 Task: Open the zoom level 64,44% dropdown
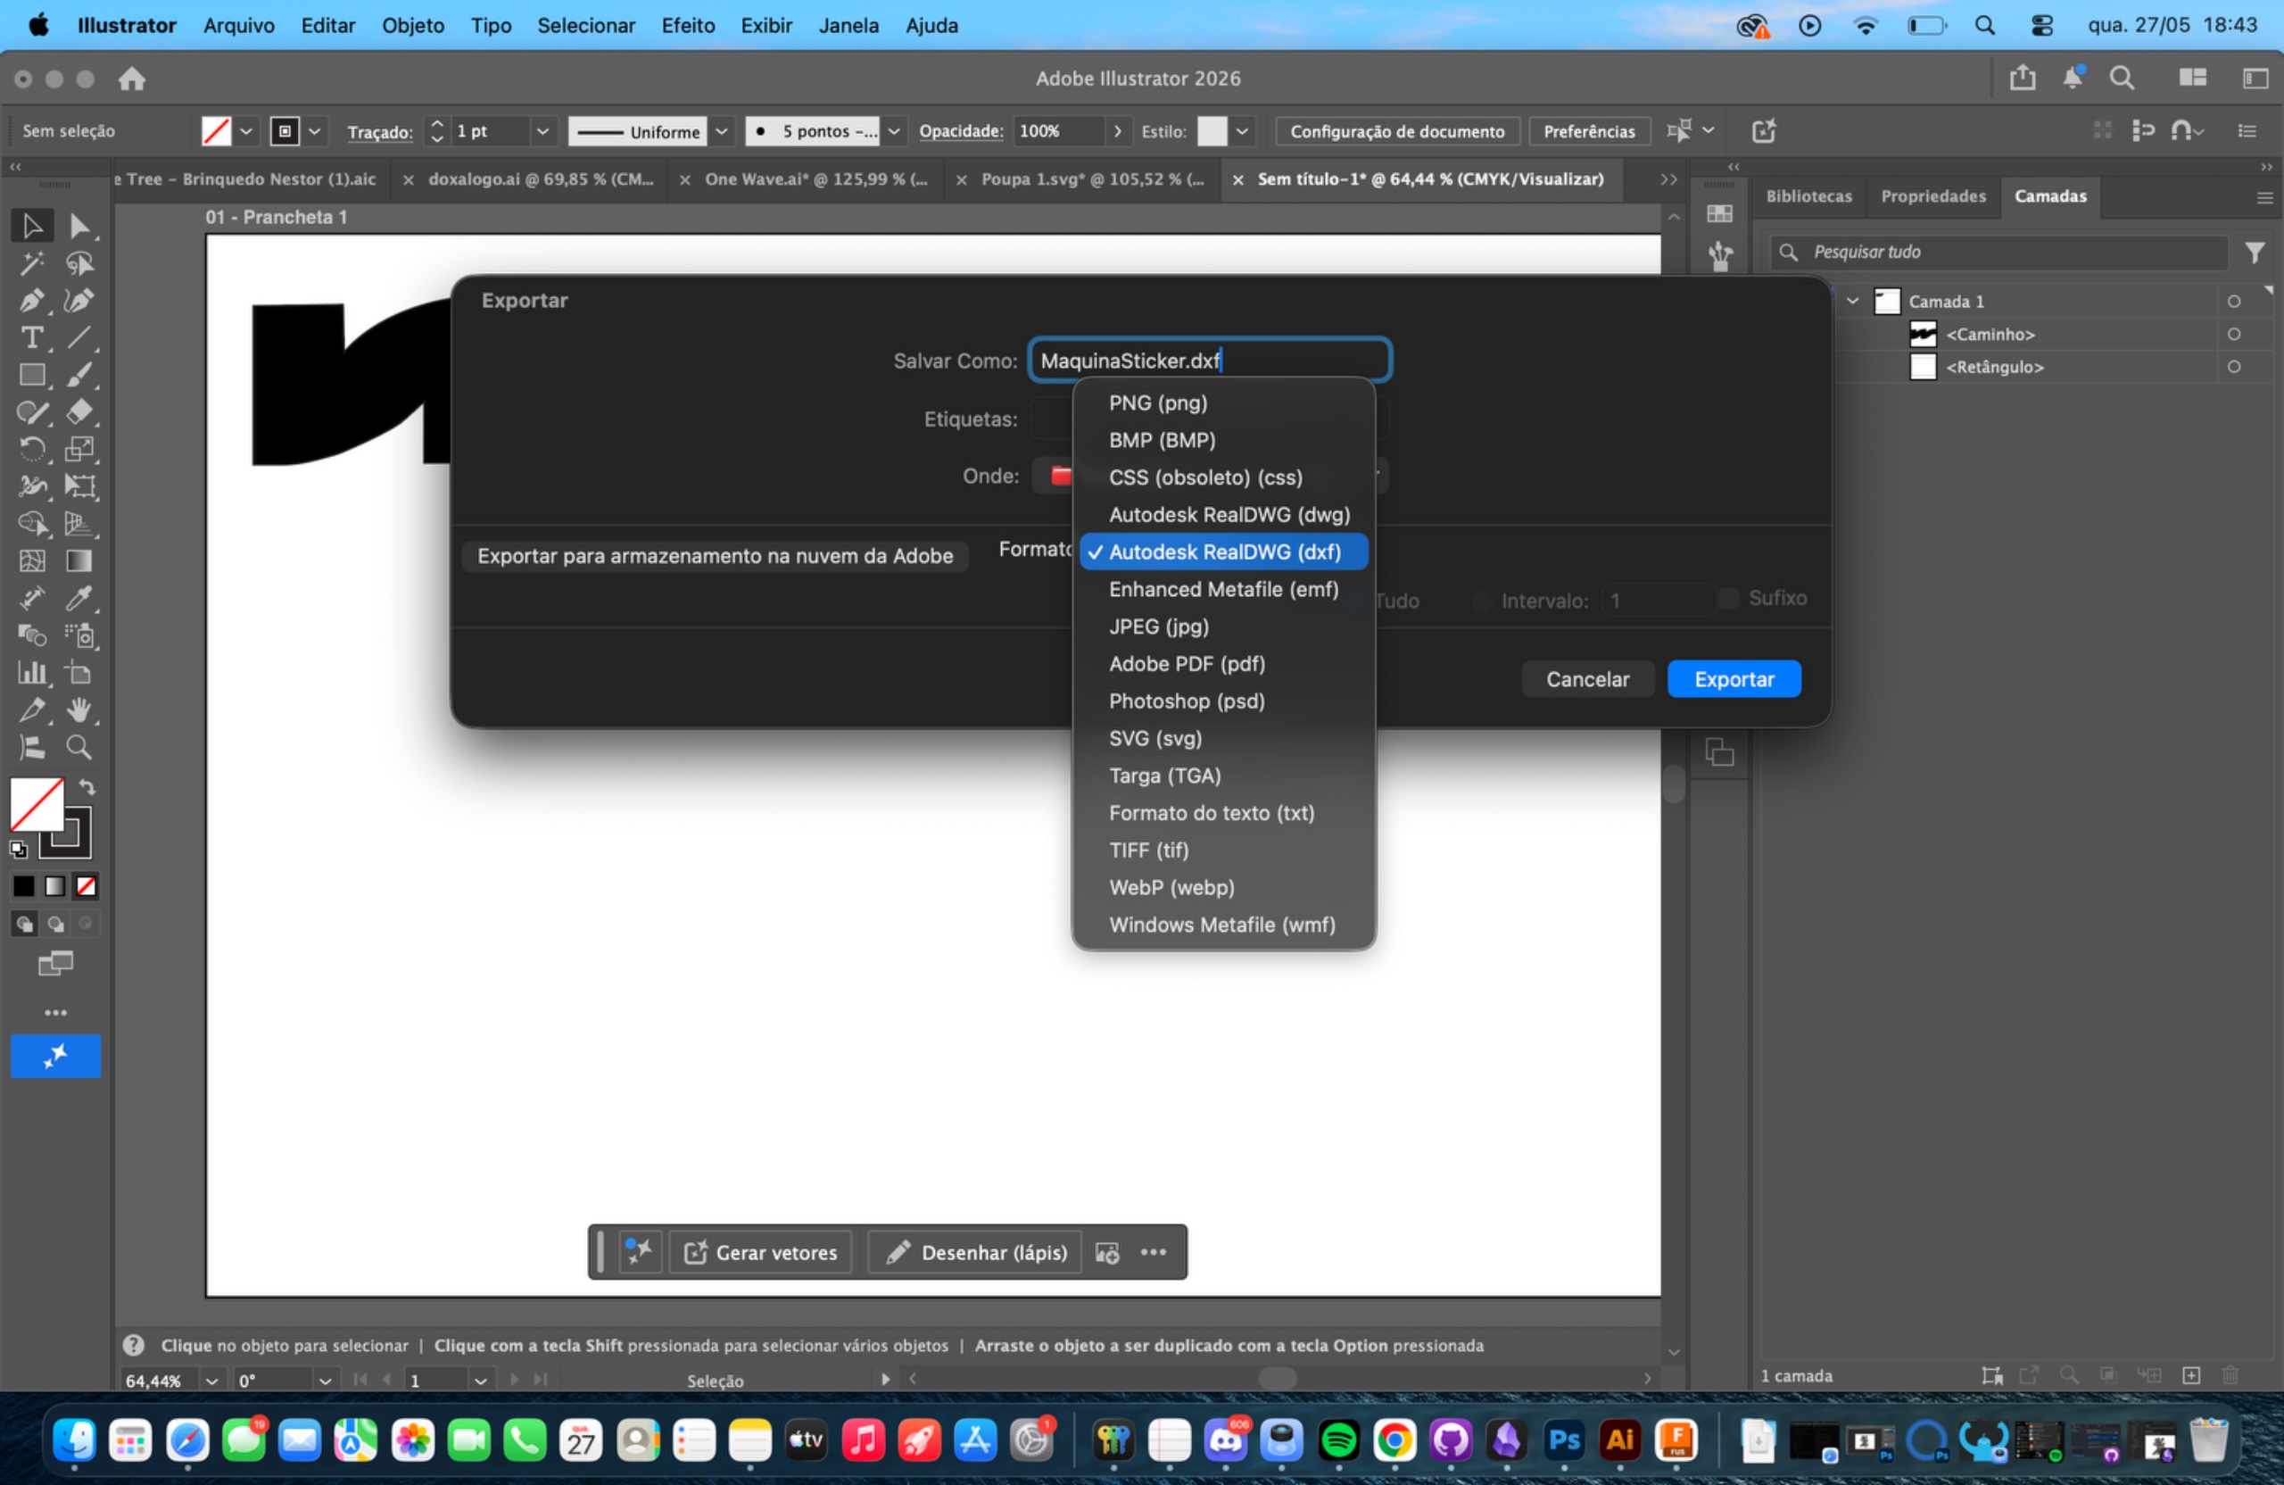pos(212,1381)
